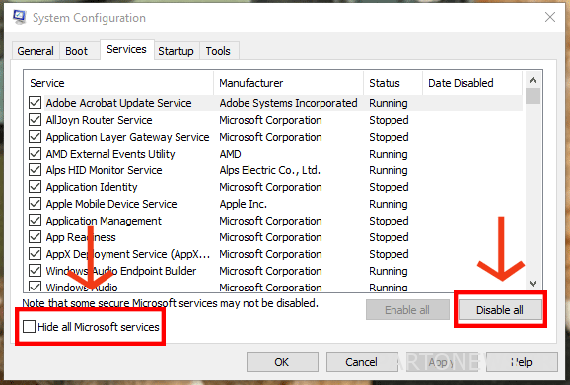Open the Startup tab
The width and height of the screenshot is (570, 385).
coord(176,51)
